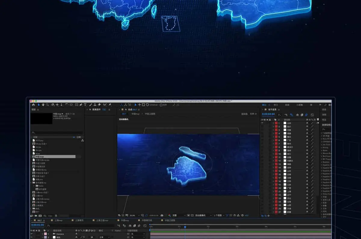Image resolution: width=361 pixels, height=239 pixels.
Task: Enable the 对齐 snapping checkbox
Action: pos(161,105)
